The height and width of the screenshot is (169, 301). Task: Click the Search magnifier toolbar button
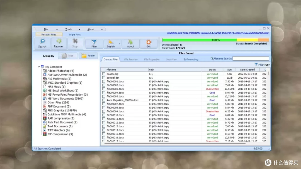(42, 43)
